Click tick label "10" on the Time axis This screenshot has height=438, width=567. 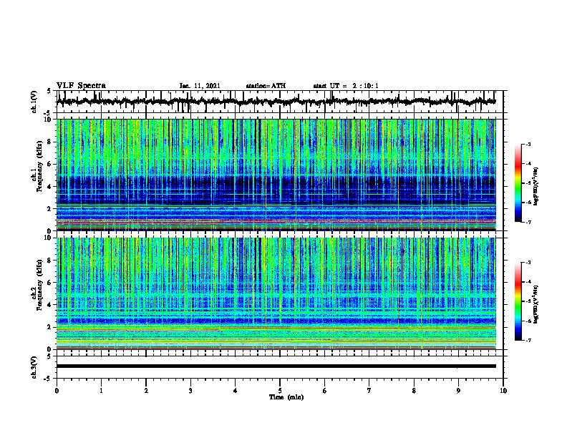click(x=503, y=391)
